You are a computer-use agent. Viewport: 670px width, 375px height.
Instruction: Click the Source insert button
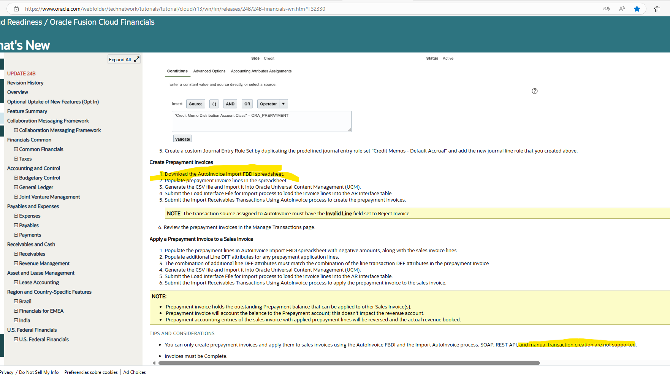click(195, 103)
